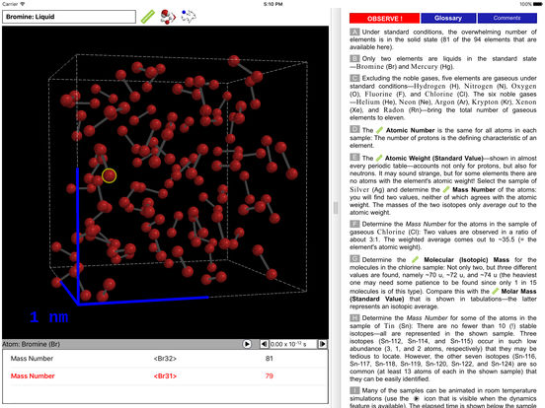Tap paragraph marker B icon
Screen dimensions: 545x408
pyautogui.click(x=354, y=58)
